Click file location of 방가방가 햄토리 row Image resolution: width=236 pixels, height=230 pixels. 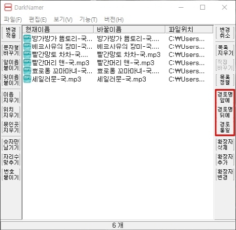click(187, 39)
